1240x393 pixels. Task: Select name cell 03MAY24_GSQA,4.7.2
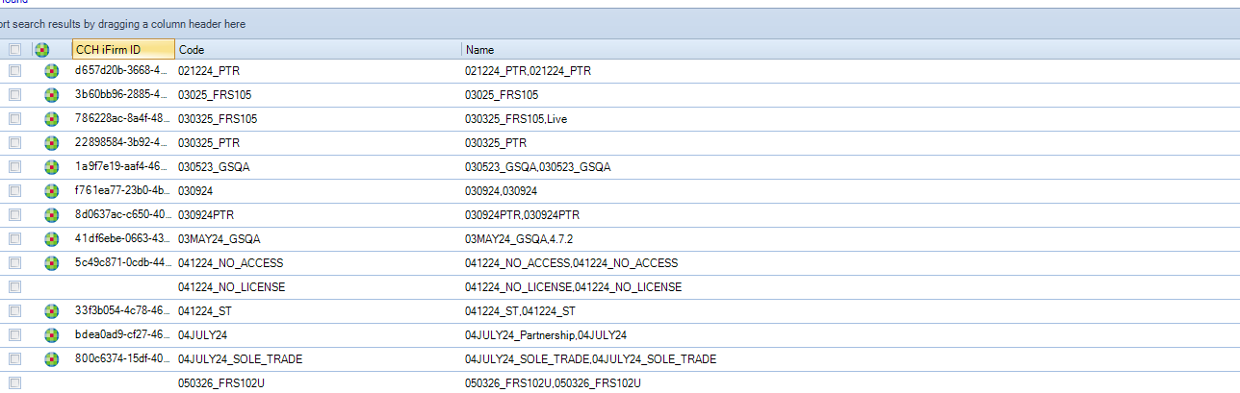pyautogui.click(x=850, y=239)
